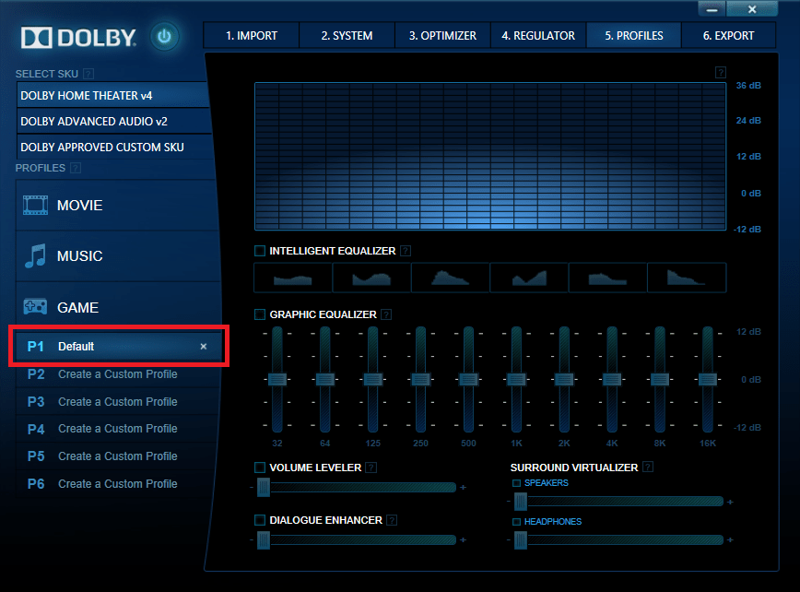Open the Profiles help icon
Viewport: 800px width, 592px height.
tap(75, 168)
